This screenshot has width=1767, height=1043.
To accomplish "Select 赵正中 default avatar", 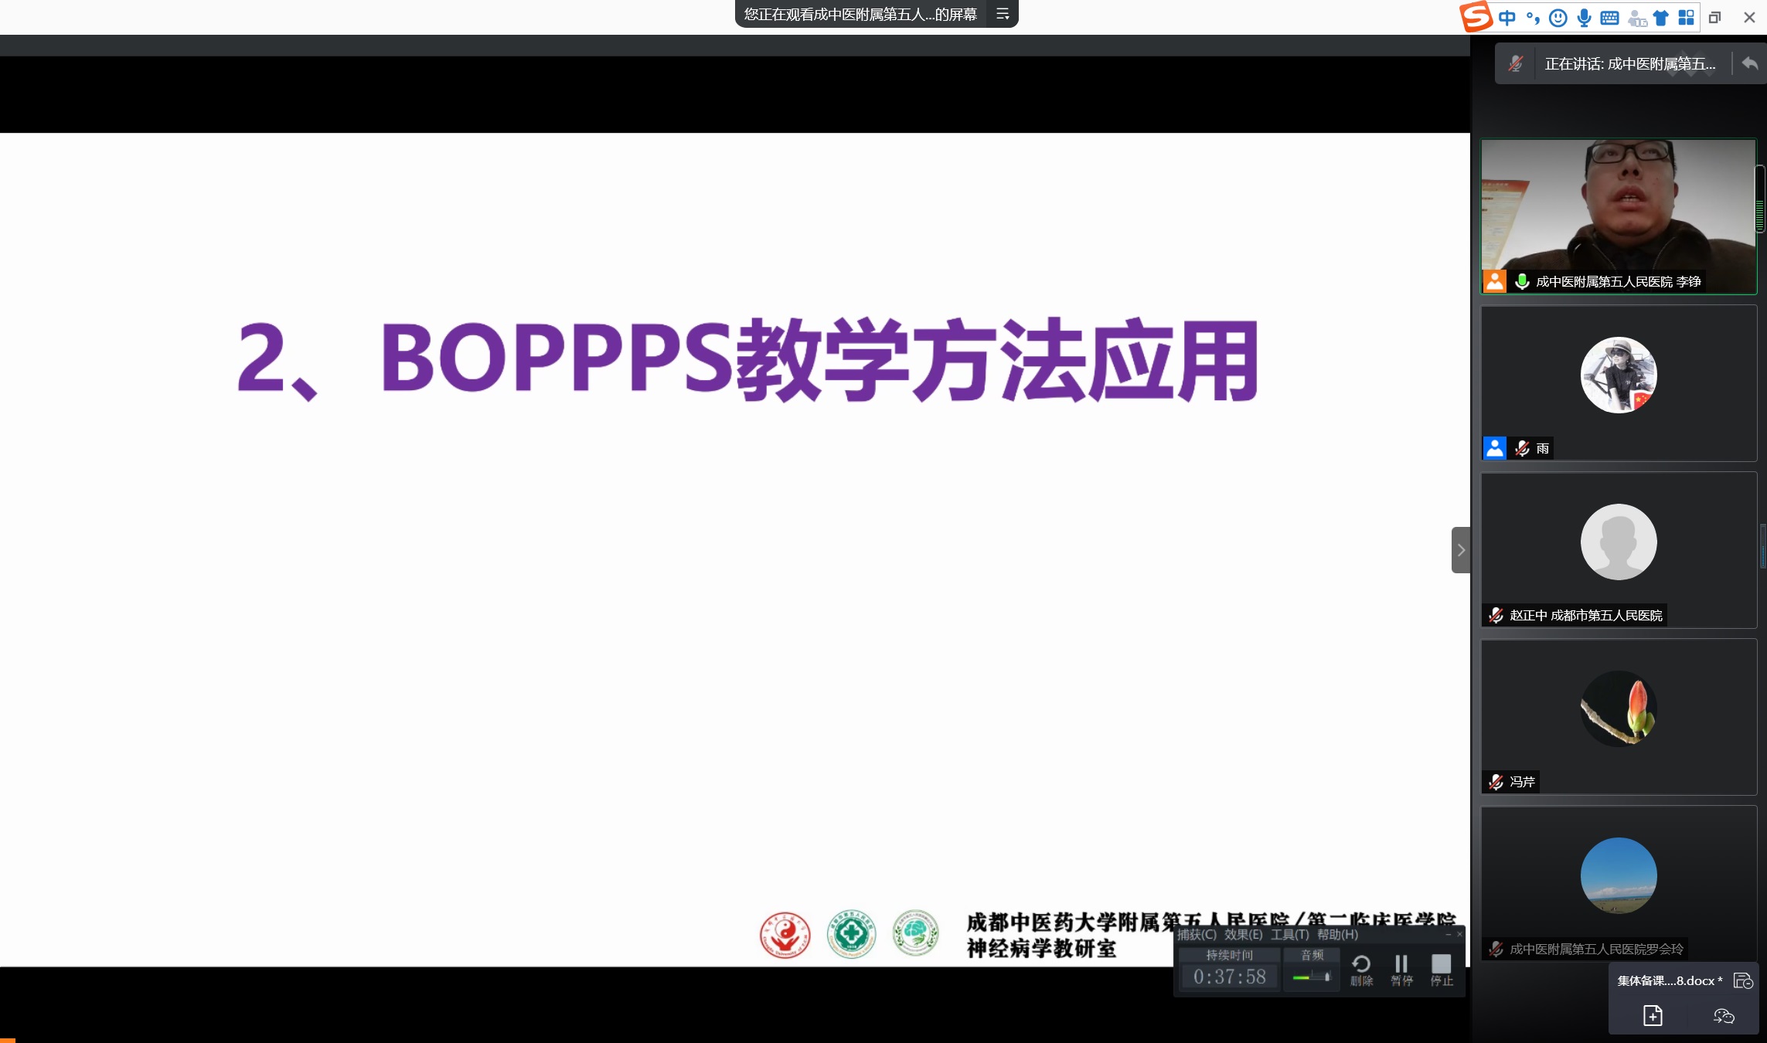I will pos(1619,542).
